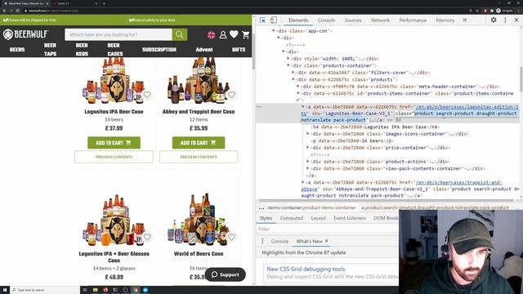This screenshot has width=523, height=294.
Task: Favorite the Lagunitas IPA Beer Case
Action: (x=147, y=95)
